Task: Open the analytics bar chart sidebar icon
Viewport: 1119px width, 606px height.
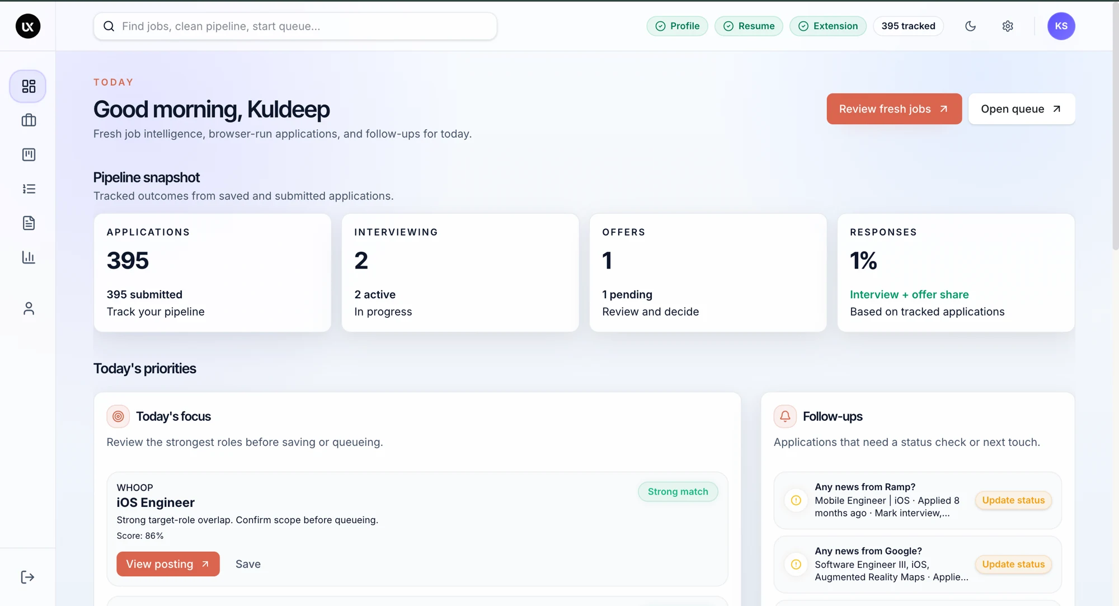Action: point(29,257)
